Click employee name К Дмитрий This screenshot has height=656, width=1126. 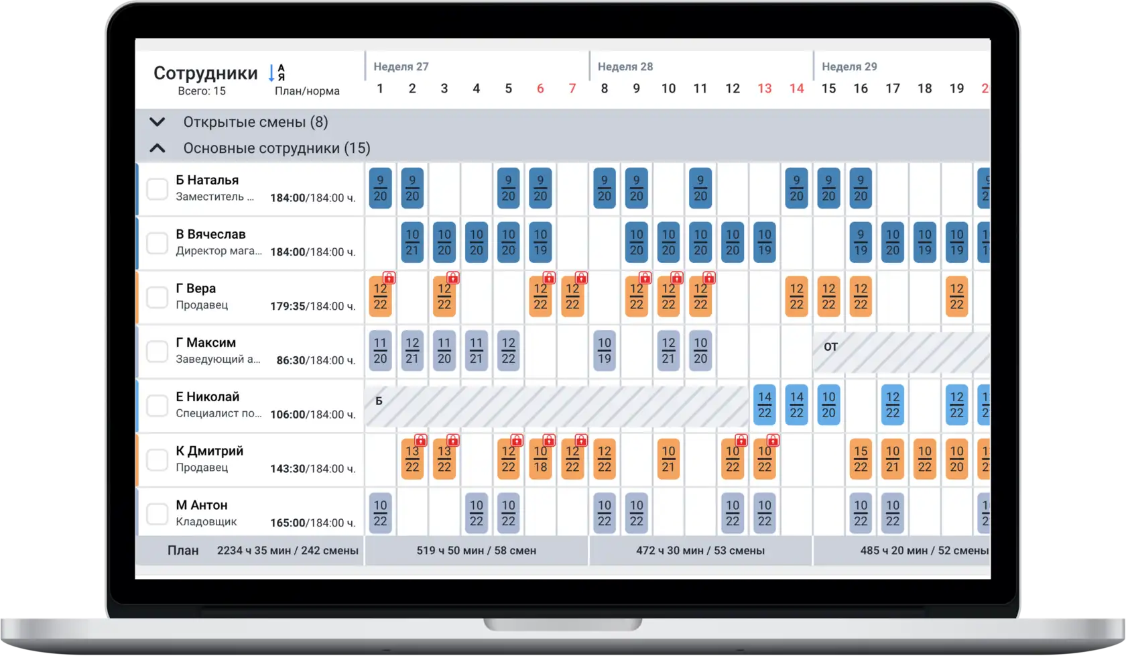click(x=209, y=451)
